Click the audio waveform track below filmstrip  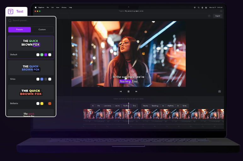coord(154,121)
